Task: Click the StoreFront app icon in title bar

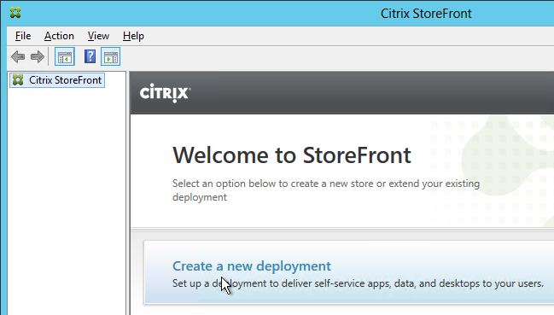Action: point(15,13)
